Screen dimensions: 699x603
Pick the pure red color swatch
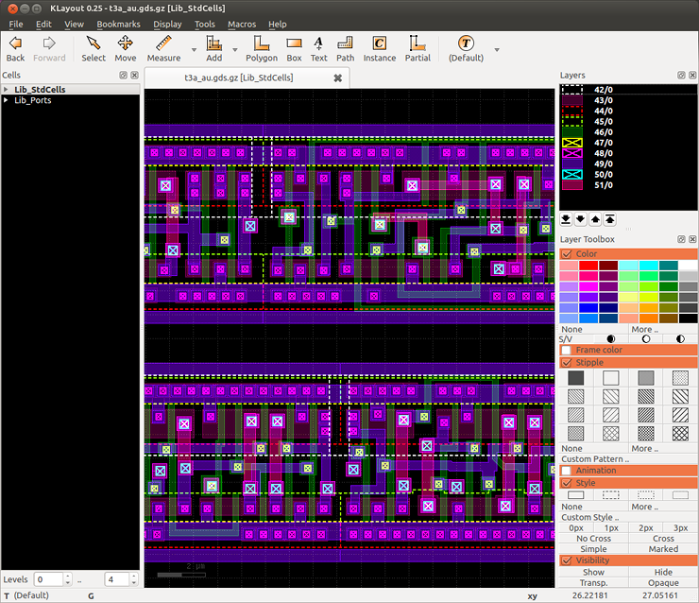coord(590,267)
